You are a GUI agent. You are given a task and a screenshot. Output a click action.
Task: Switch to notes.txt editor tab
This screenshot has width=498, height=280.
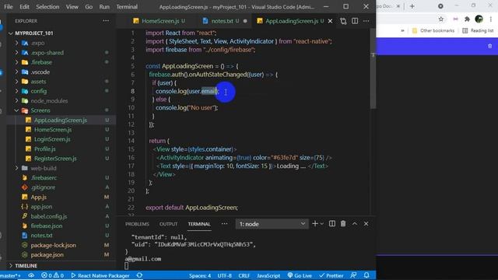point(221,21)
